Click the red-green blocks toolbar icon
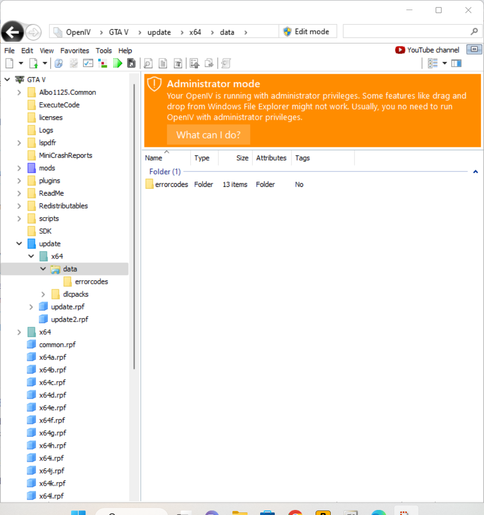Image resolution: width=484 pixels, height=515 pixels. (x=103, y=63)
